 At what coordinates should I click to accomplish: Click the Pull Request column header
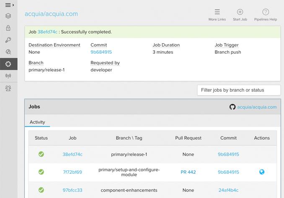[188, 138]
